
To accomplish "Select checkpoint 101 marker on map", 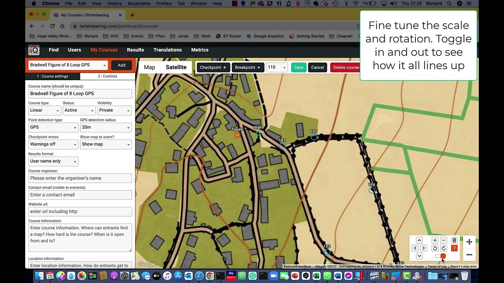I will click(x=282, y=146).
